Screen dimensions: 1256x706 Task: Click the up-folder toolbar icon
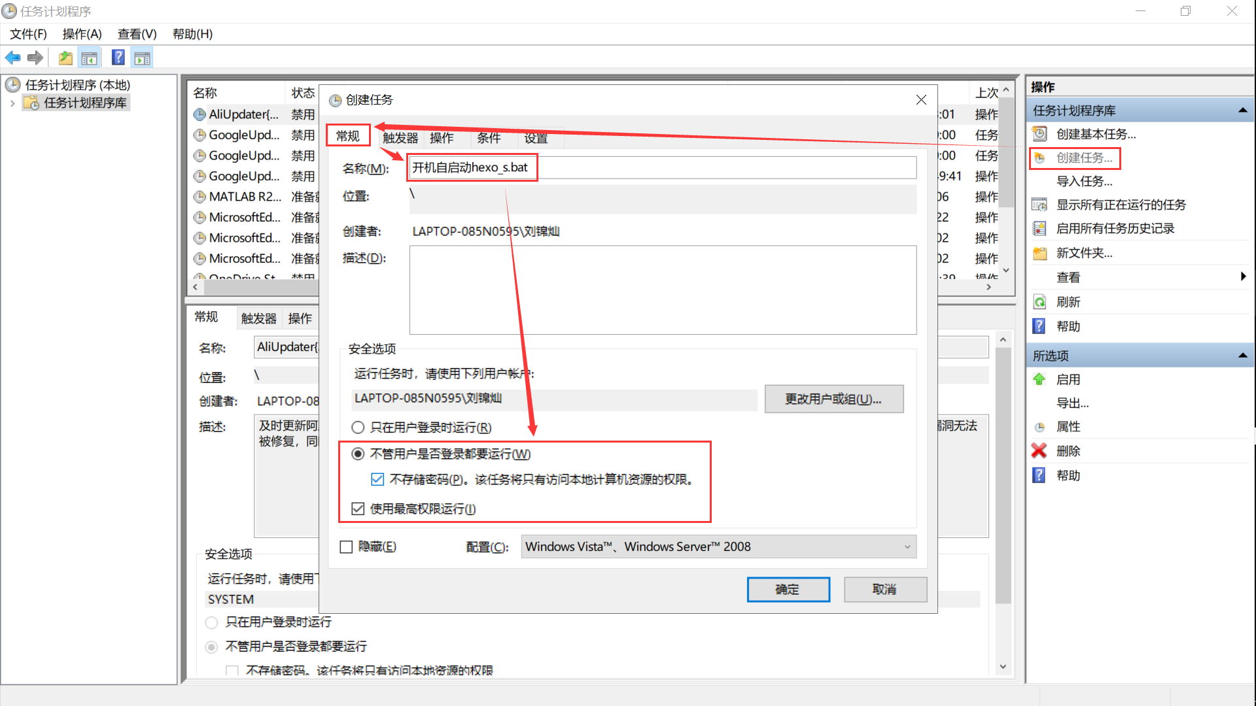[x=65, y=58]
